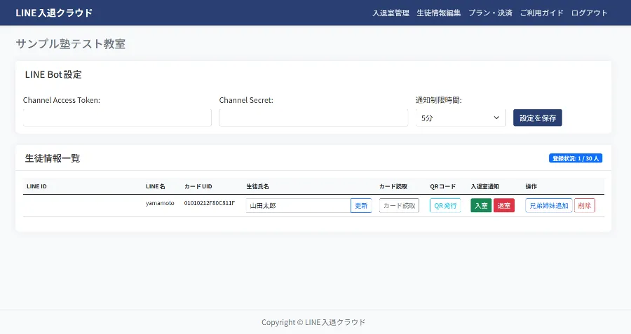The height and width of the screenshot is (334, 631).
Task: Go to the 生徒情報編集 page
Action: 438,13
